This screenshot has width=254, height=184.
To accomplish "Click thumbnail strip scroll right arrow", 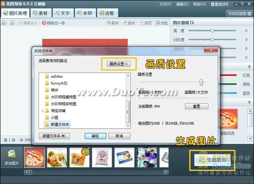I will click(x=166, y=172).
